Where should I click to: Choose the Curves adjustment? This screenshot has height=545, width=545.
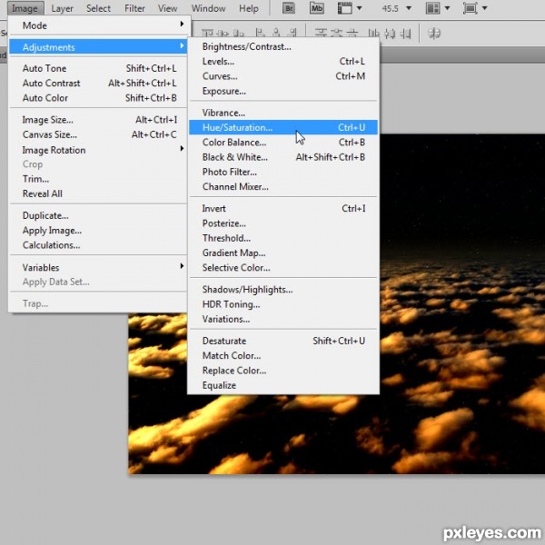pos(282,76)
